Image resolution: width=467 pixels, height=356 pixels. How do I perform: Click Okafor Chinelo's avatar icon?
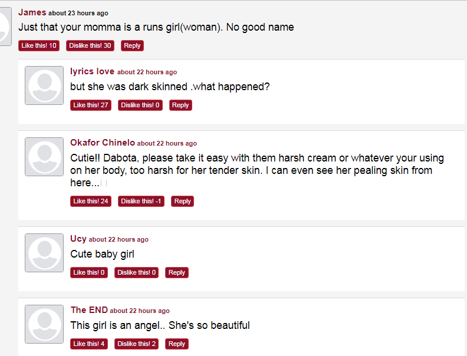point(44,157)
